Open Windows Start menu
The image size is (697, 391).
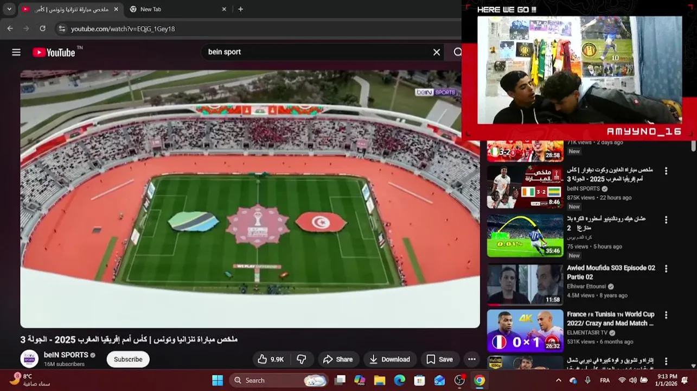pos(218,380)
